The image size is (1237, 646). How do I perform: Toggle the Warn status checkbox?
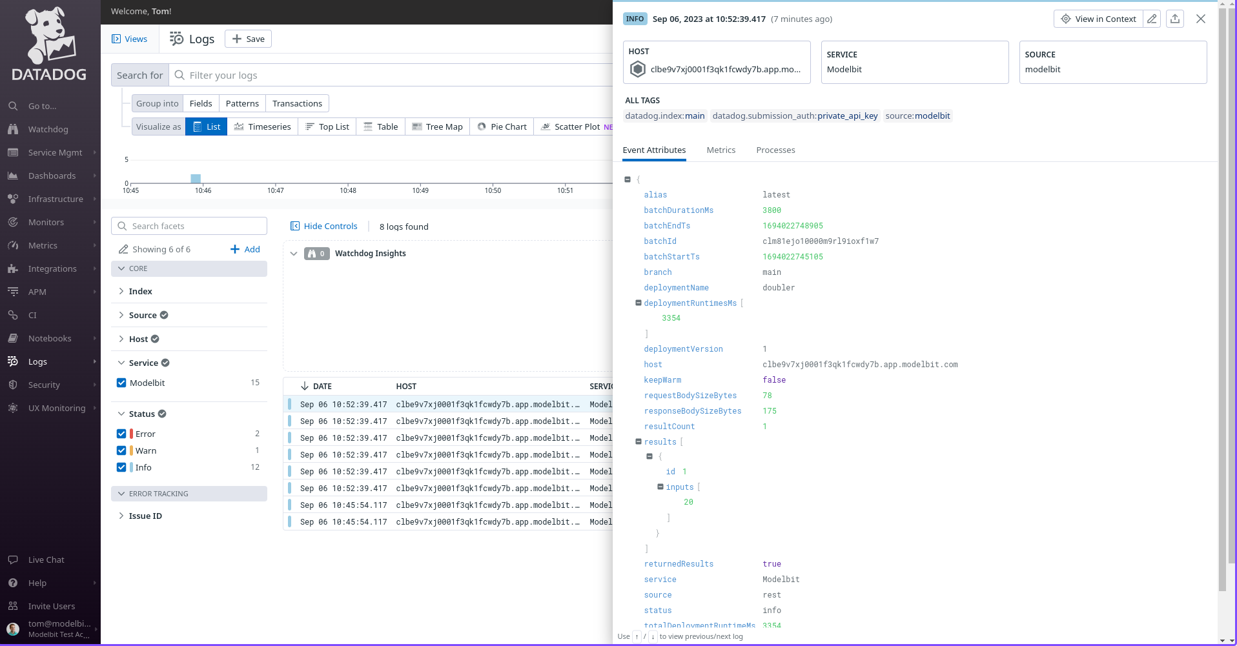pos(121,450)
